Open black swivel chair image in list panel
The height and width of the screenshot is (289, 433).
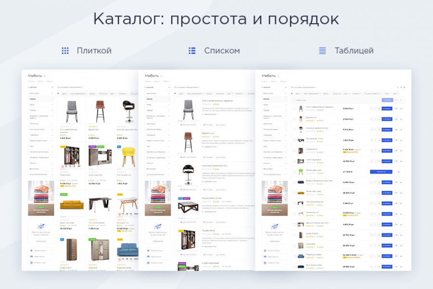click(188, 174)
